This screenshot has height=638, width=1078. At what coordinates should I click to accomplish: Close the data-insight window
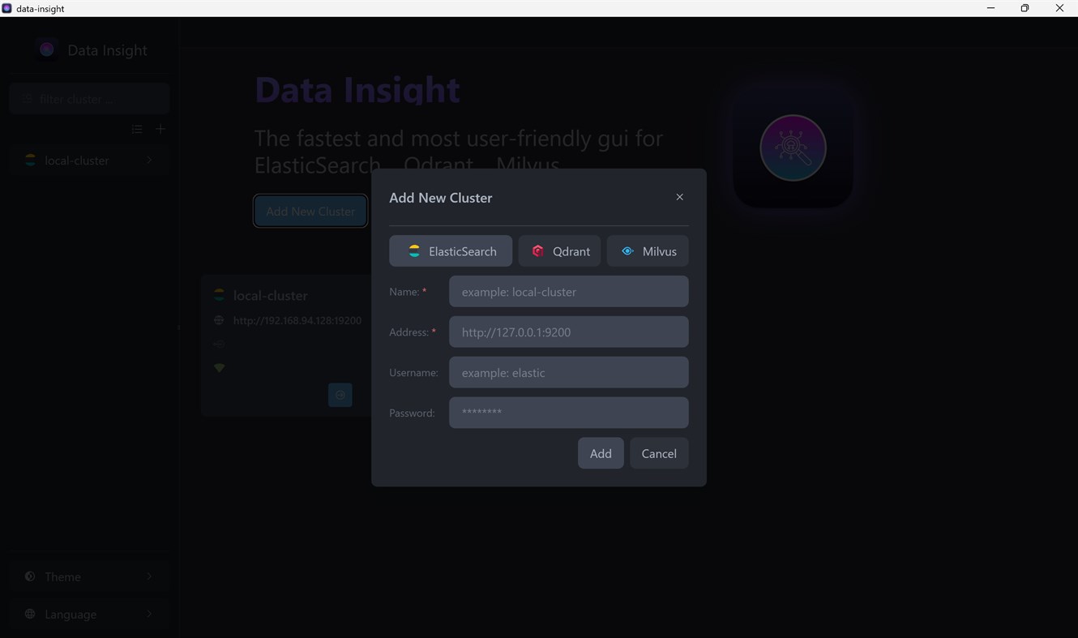point(1059,8)
